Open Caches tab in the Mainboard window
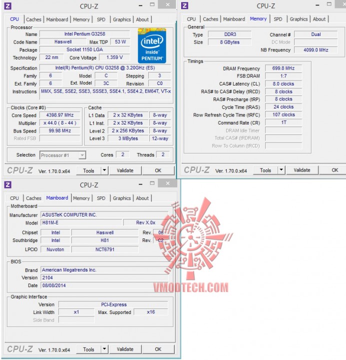 (x=33, y=198)
